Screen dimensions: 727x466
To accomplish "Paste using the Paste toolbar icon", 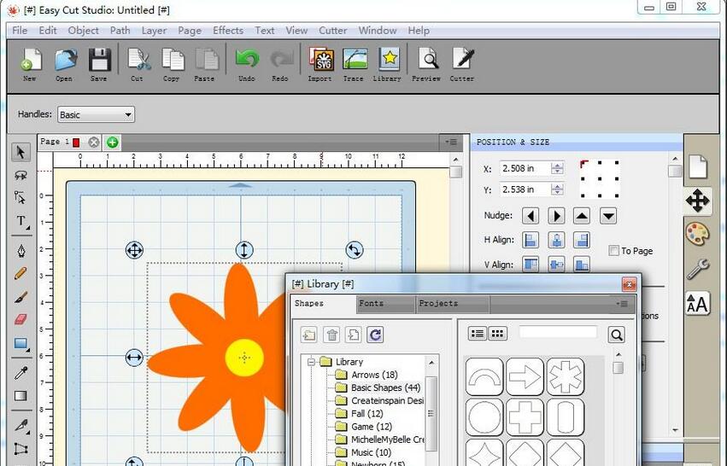I will coord(205,64).
